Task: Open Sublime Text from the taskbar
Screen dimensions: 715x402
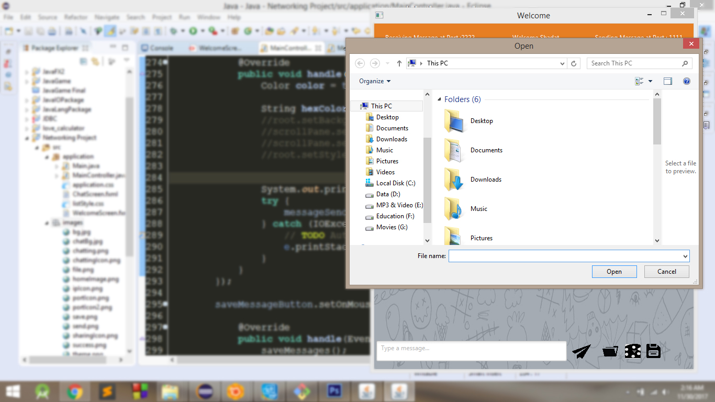Action: pyautogui.click(x=107, y=391)
